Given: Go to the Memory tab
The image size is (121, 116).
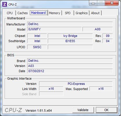Looking at the screenshot, I should pos(54,13).
